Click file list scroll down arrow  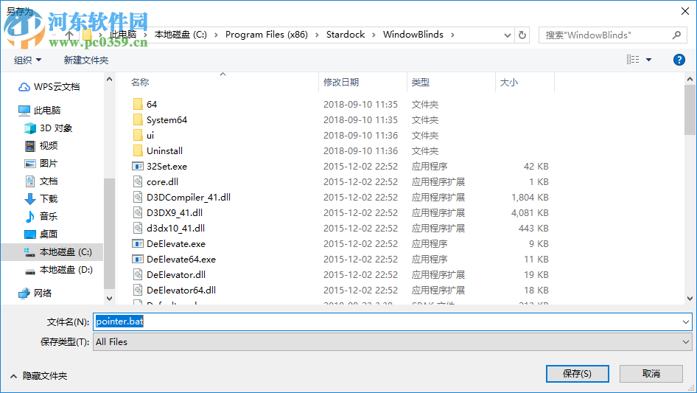[690, 298]
